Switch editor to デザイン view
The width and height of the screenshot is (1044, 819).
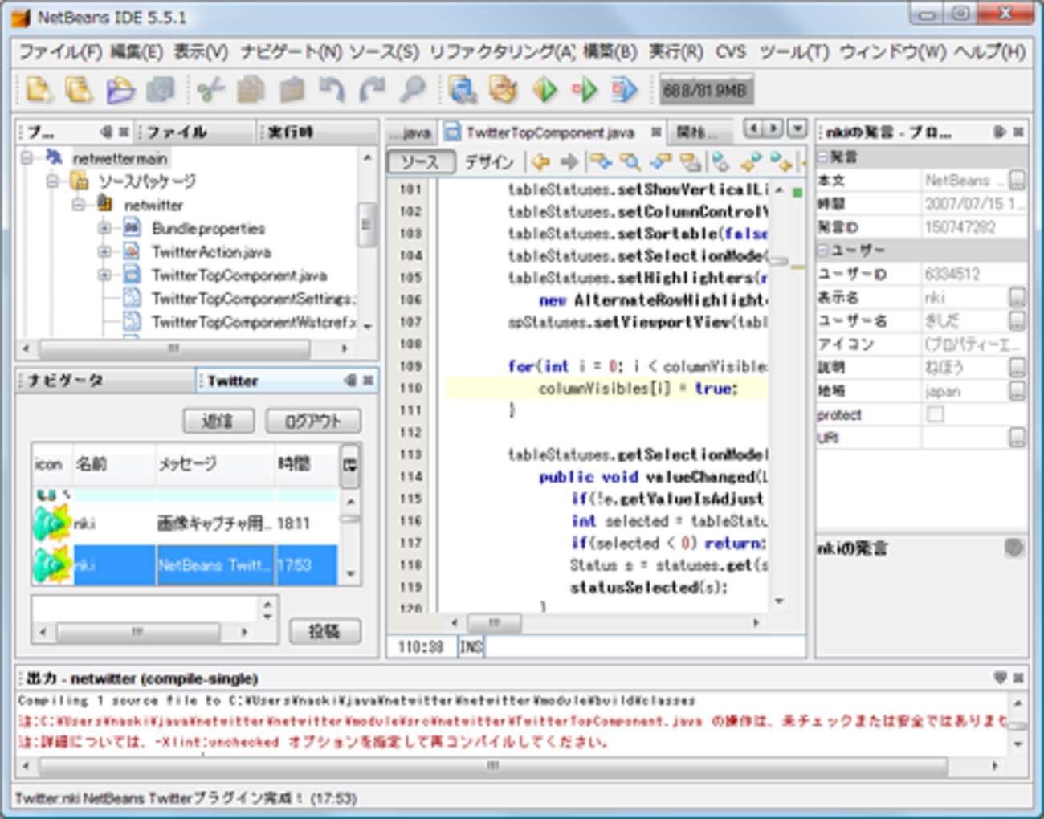point(488,162)
